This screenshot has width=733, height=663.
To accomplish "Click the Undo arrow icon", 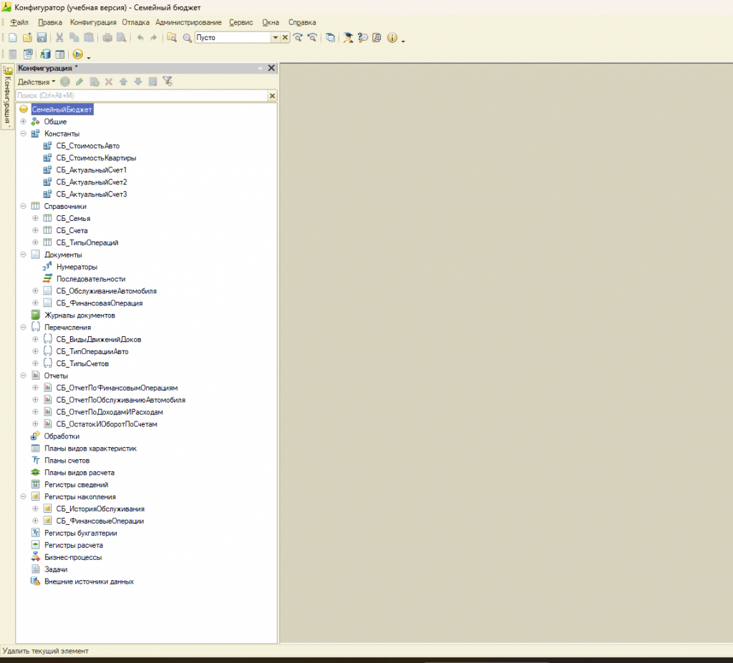I will (140, 38).
